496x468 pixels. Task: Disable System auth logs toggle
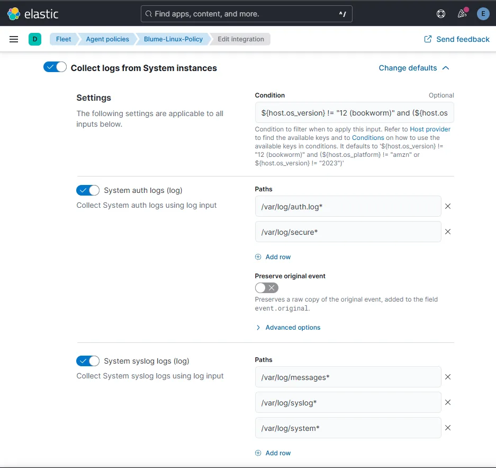coord(88,190)
